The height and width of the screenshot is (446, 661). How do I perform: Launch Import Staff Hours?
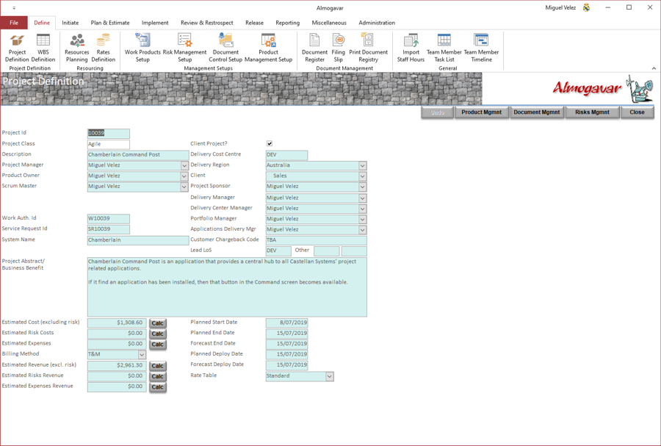point(411,48)
